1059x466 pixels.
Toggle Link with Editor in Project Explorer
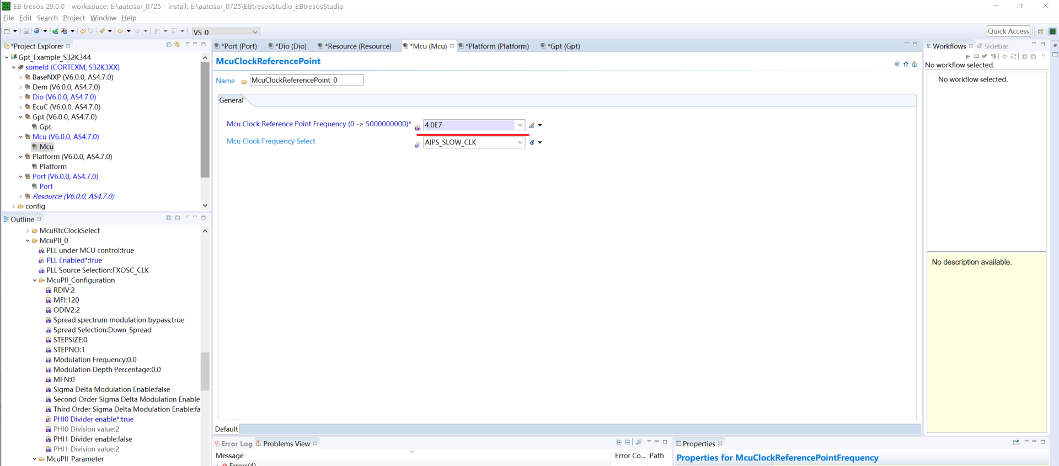click(x=178, y=45)
